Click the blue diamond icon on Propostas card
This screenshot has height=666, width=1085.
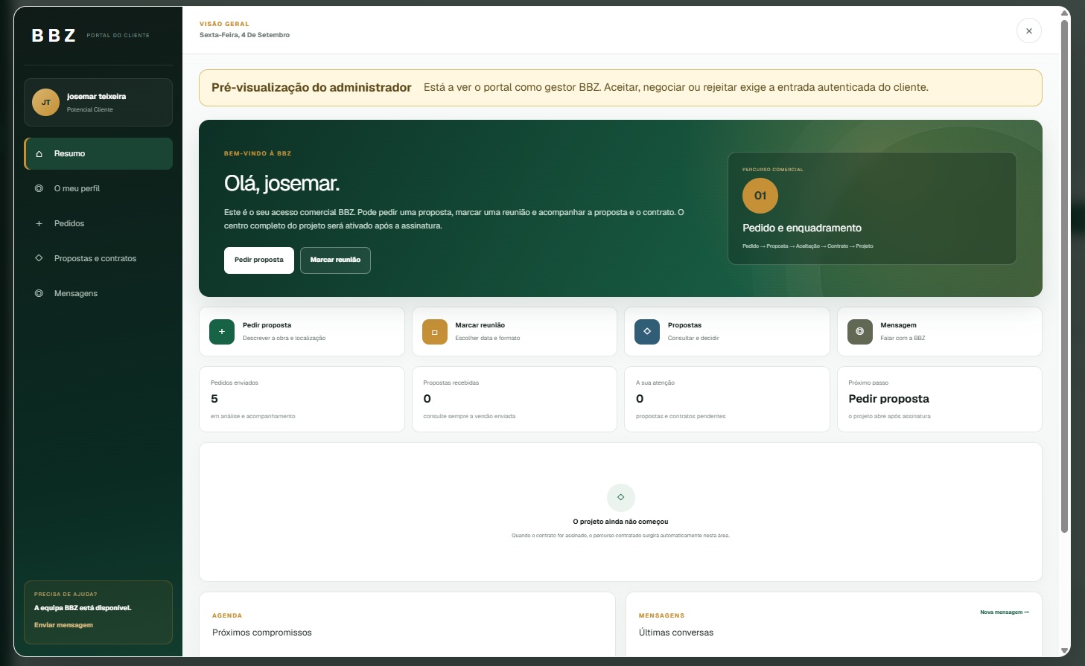click(647, 332)
